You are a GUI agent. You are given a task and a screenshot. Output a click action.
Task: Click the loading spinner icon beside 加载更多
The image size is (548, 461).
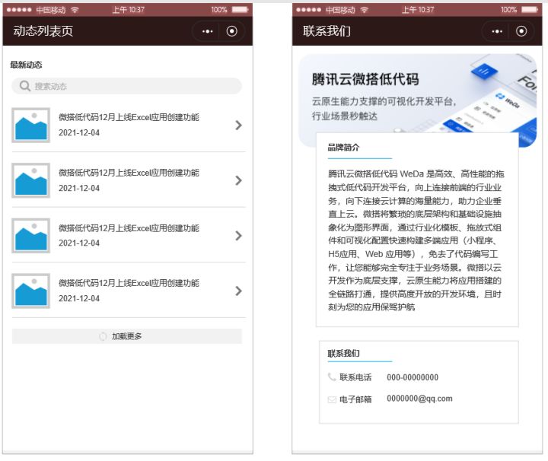103,336
